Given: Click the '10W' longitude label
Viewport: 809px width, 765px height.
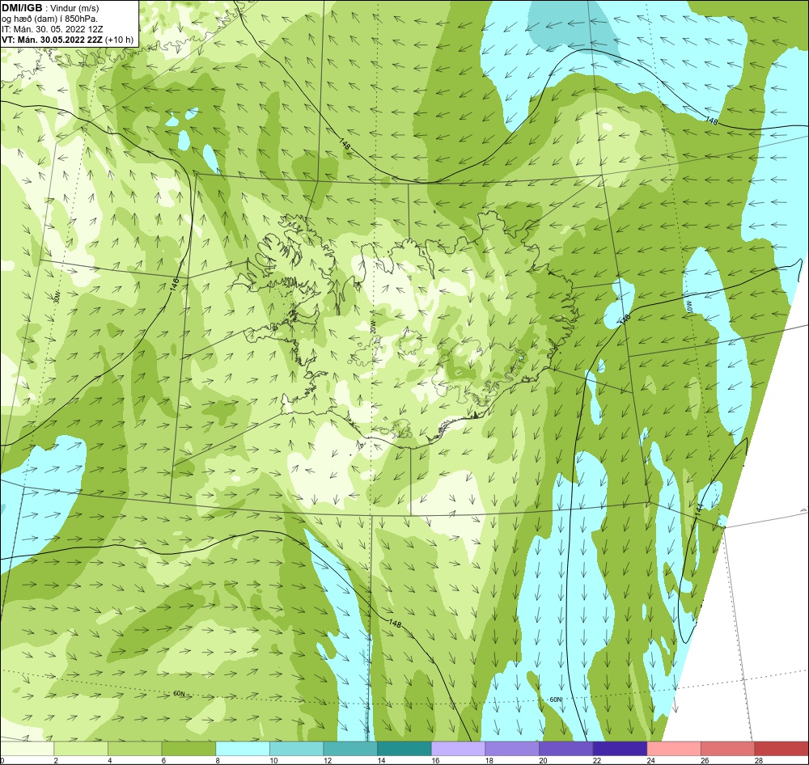Looking at the screenshot, I should click(688, 306).
